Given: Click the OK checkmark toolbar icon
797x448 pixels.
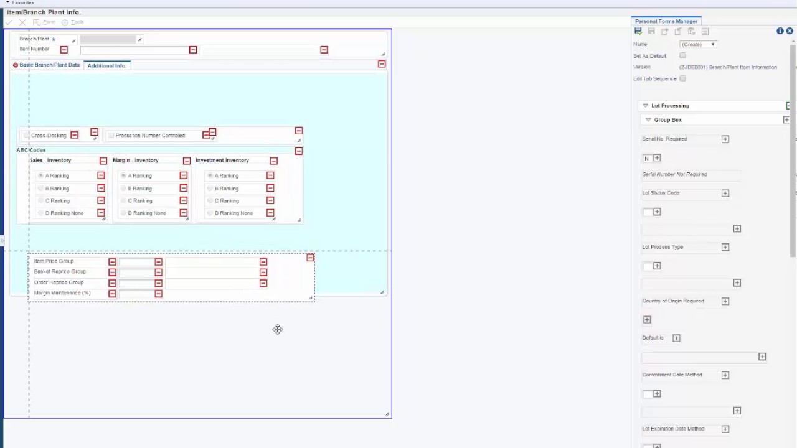Looking at the screenshot, I should [9, 22].
